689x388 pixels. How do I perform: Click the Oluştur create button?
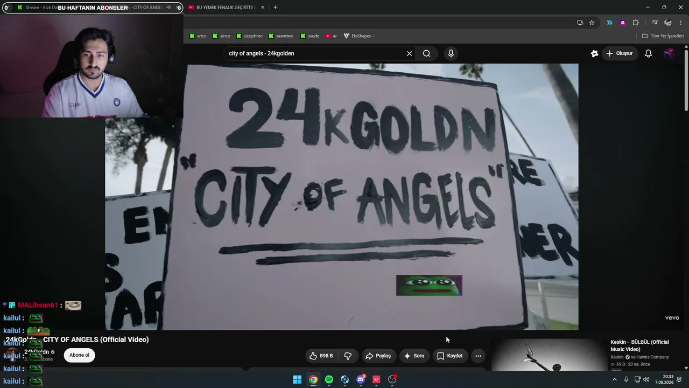tap(619, 53)
